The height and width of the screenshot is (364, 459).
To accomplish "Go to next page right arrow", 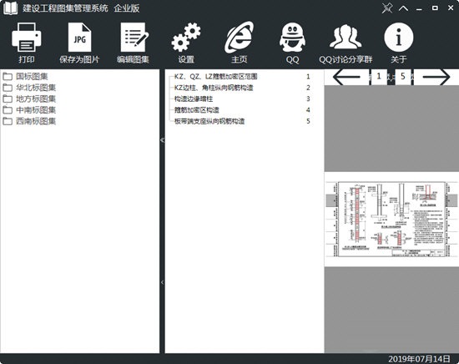I will (x=436, y=77).
